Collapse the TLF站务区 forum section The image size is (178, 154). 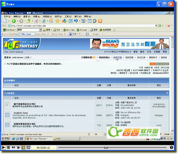pos(167,93)
